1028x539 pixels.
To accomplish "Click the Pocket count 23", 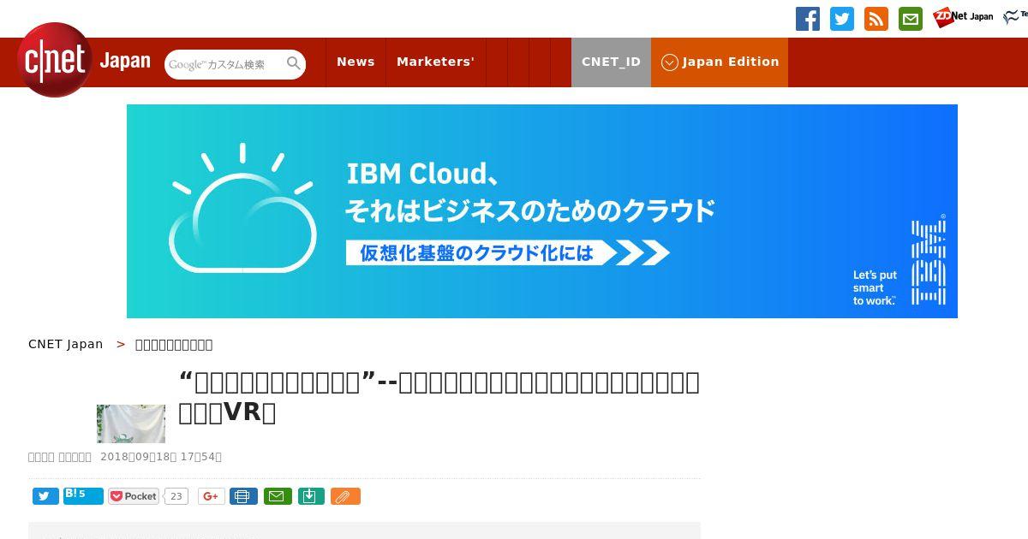I will tap(176, 496).
